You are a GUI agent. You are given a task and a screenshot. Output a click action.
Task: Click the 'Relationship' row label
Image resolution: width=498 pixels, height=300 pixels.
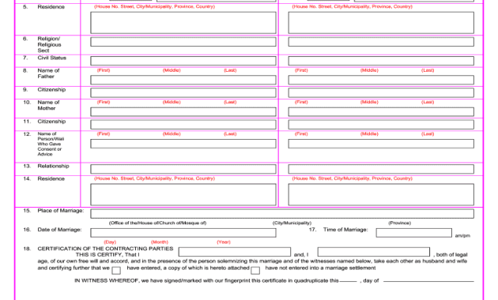pyautogui.click(x=53, y=166)
